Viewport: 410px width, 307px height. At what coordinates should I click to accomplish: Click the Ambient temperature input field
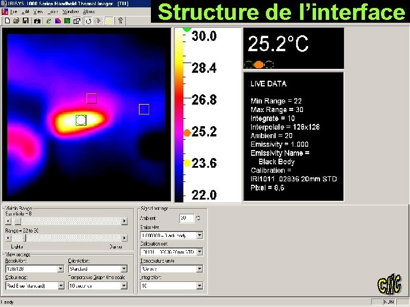coord(187,218)
